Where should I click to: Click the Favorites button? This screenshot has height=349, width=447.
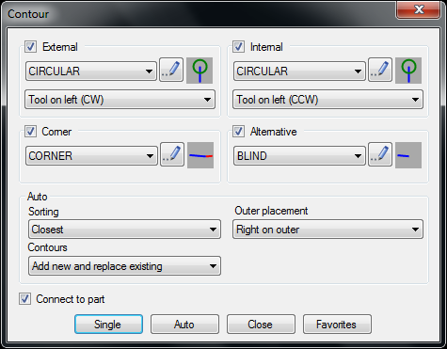point(337,325)
